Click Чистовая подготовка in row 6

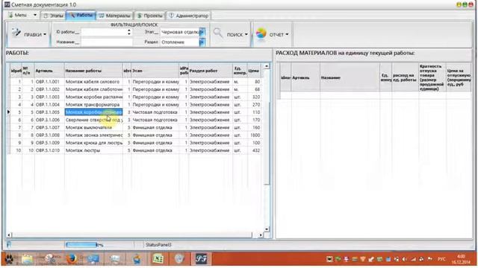pyautogui.click(x=155, y=120)
